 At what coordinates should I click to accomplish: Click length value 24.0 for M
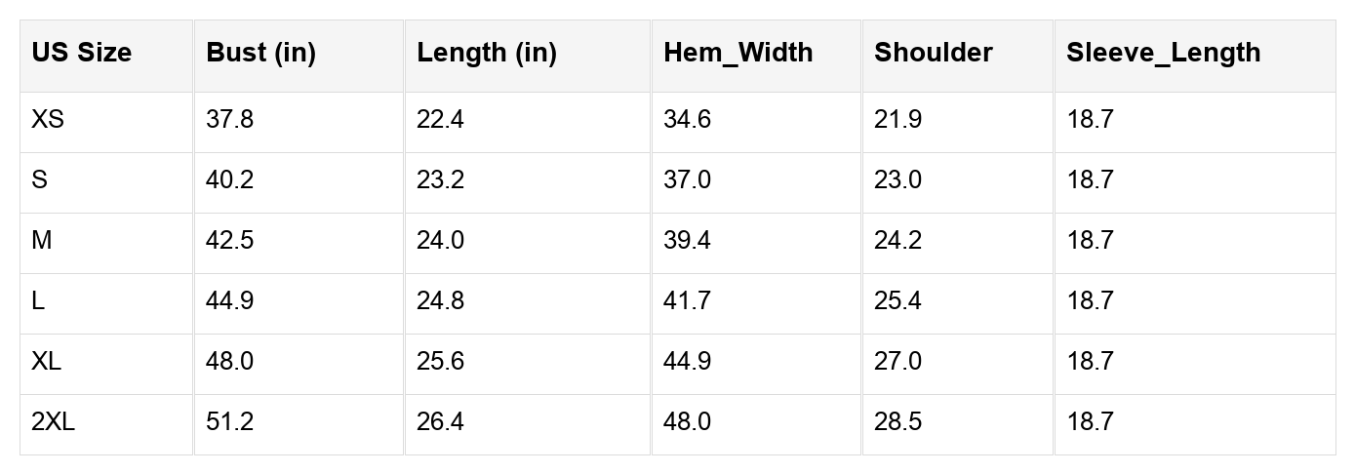tap(440, 241)
